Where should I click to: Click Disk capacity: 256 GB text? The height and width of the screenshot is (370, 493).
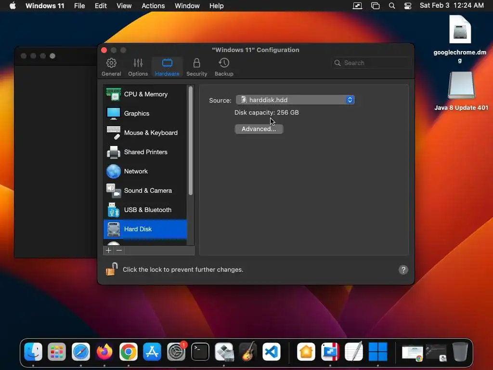[266, 113]
